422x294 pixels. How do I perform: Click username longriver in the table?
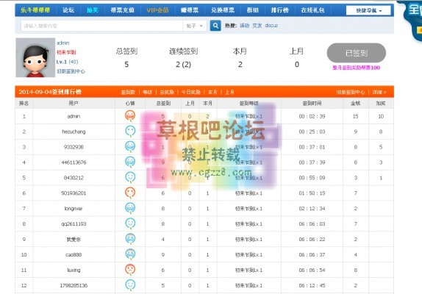tap(74, 209)
